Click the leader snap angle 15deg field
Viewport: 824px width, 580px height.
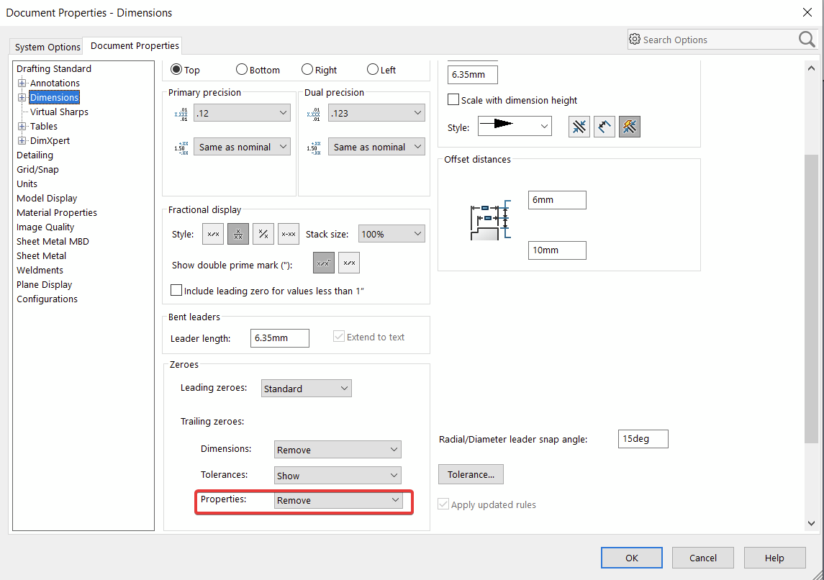643,439
